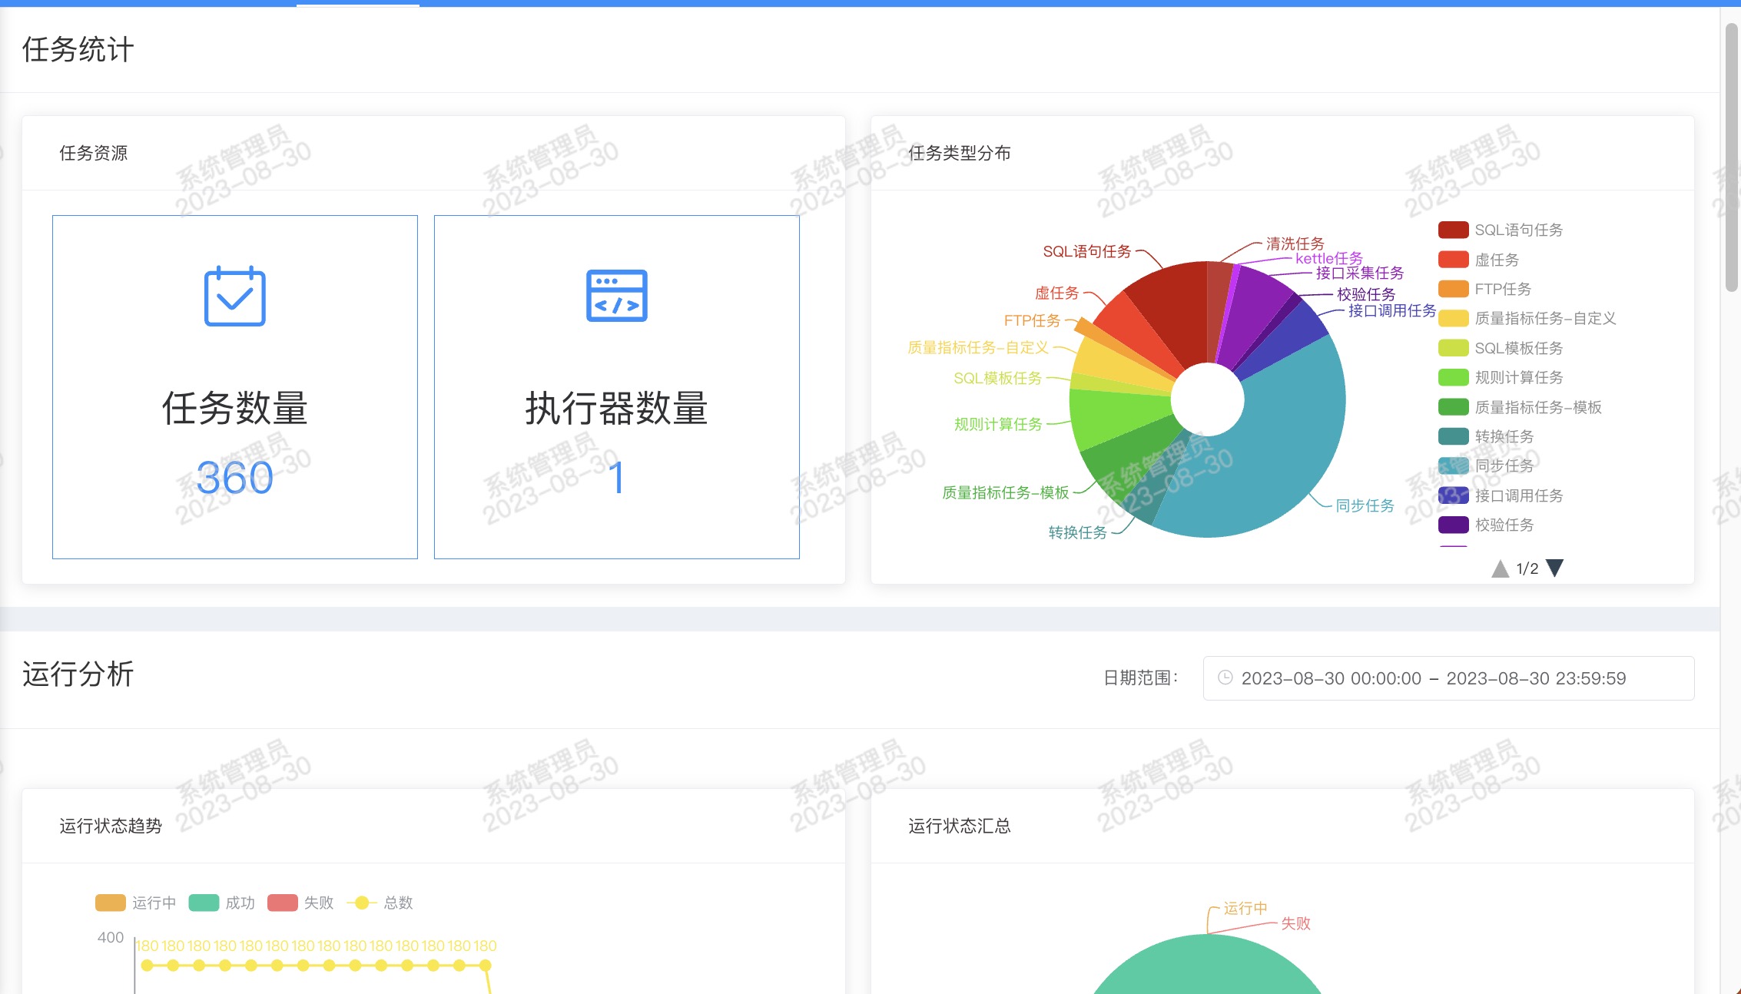Toggle SQL模板任务 legend item
The image size is (1741, 994).
(x=1501, y=348)
